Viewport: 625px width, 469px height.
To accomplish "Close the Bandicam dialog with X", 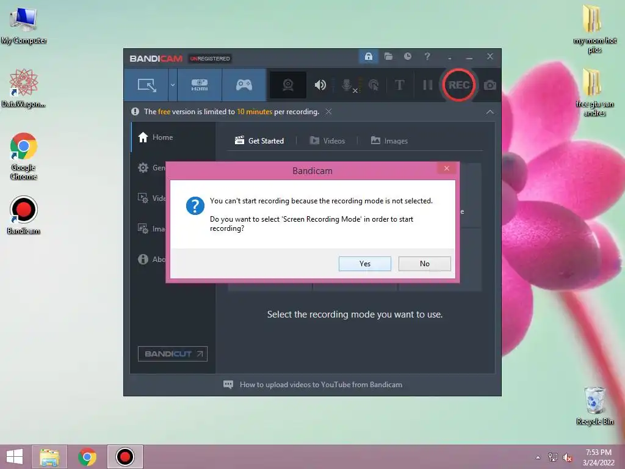I will point(446,169).
